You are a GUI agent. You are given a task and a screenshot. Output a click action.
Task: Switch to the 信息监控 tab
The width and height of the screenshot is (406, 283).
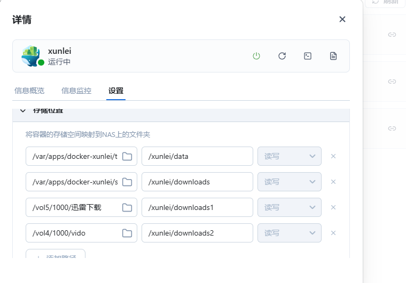coord(76,91)
